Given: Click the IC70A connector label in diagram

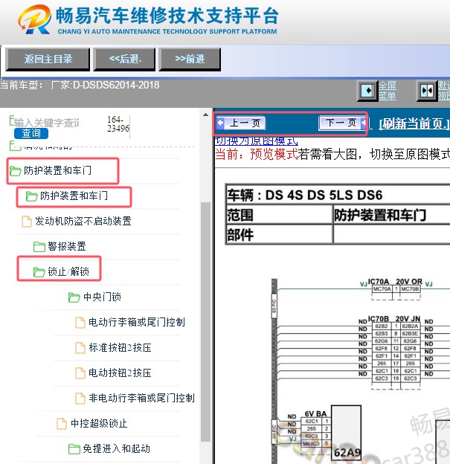Looking at the screenshot, I should tap(379, 281).
